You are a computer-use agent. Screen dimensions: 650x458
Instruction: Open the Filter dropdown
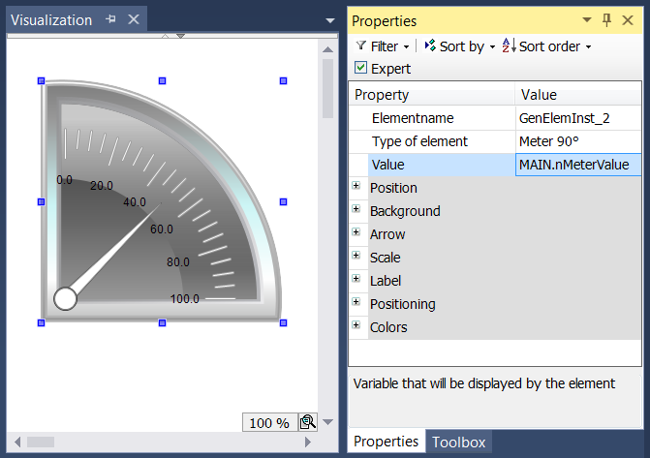click(406, 46)
